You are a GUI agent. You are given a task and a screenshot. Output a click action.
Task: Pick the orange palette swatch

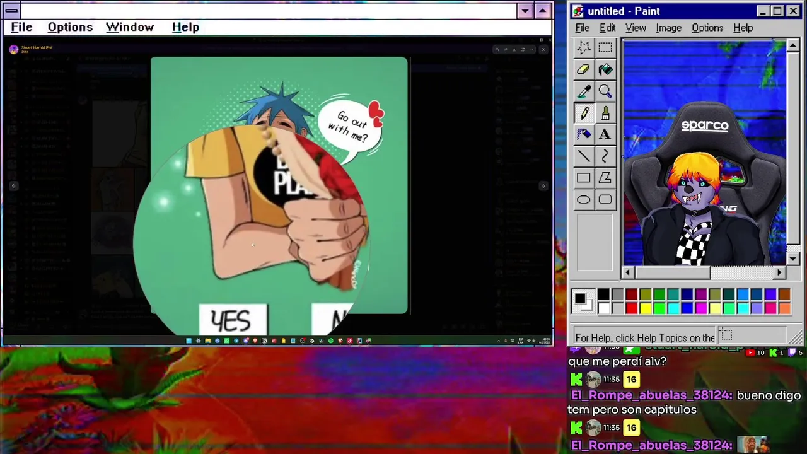[784, 308]
